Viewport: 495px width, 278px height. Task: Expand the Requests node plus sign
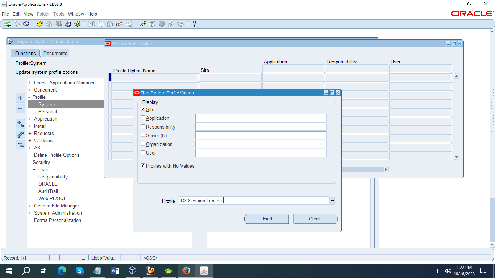[x=30, y=134]
